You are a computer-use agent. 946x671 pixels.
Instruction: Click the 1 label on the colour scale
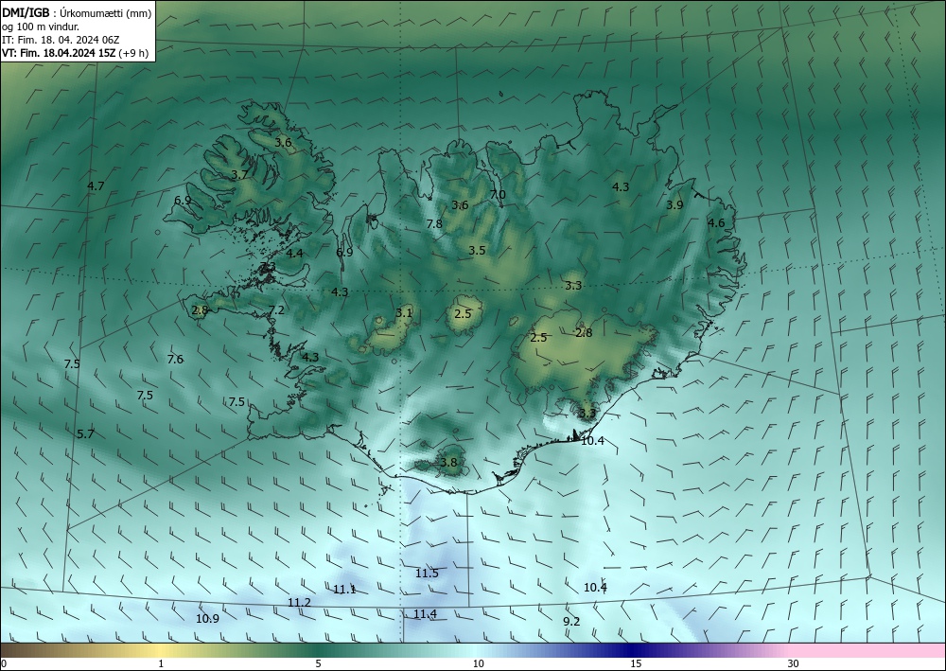tap(161, 664)
